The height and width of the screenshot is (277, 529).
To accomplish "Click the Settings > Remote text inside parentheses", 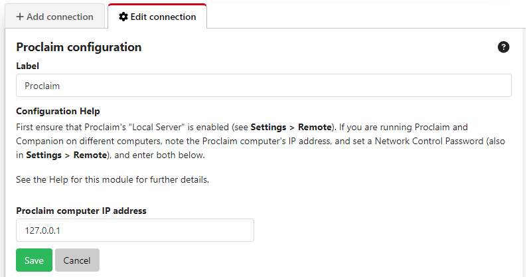I will click(x=66, y=155).
